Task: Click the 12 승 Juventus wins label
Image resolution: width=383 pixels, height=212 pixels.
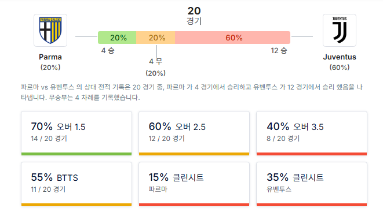Action: pyautogui.click(x=279, y=51)
